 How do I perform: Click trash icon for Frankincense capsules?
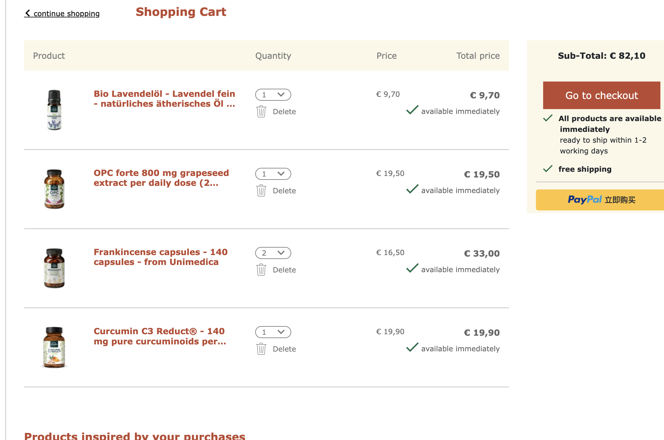coord(261,270)
